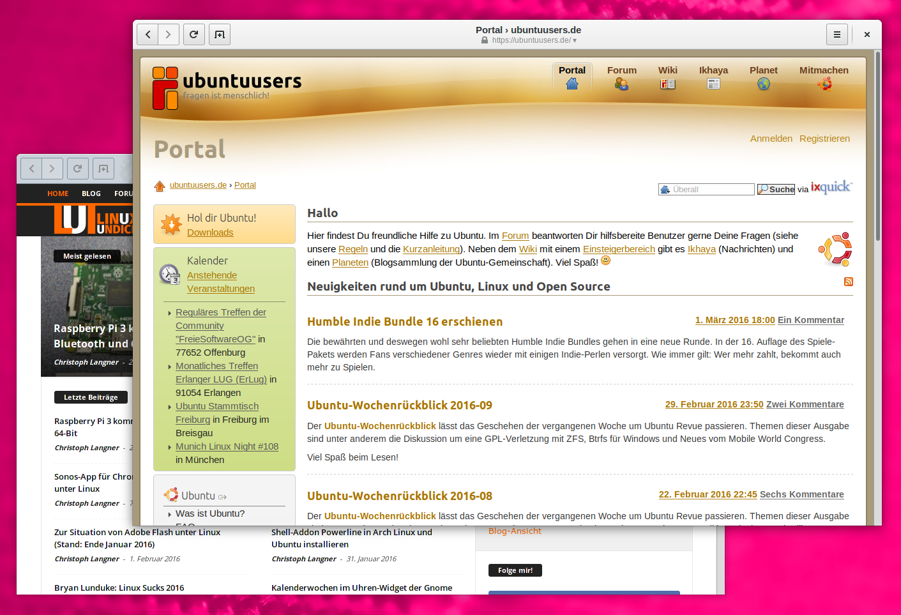
Task: Click the calendar icon in Kalender box
Action: click(169, 275)
